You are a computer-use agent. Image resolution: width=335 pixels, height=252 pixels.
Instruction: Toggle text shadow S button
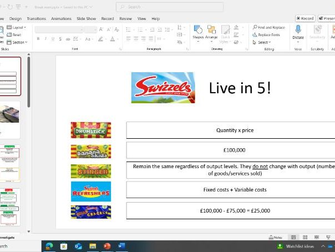pyautogui.click(x=60, y=39)
